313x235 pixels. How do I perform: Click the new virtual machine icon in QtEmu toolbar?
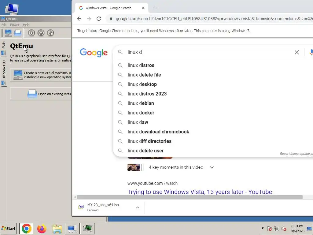coord(8,33)
